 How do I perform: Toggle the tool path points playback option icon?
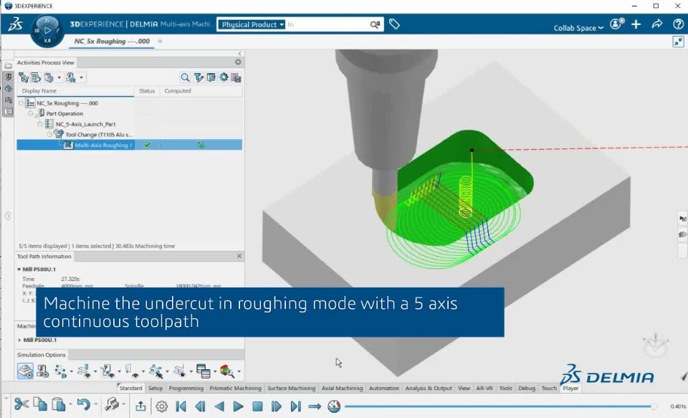60,371
